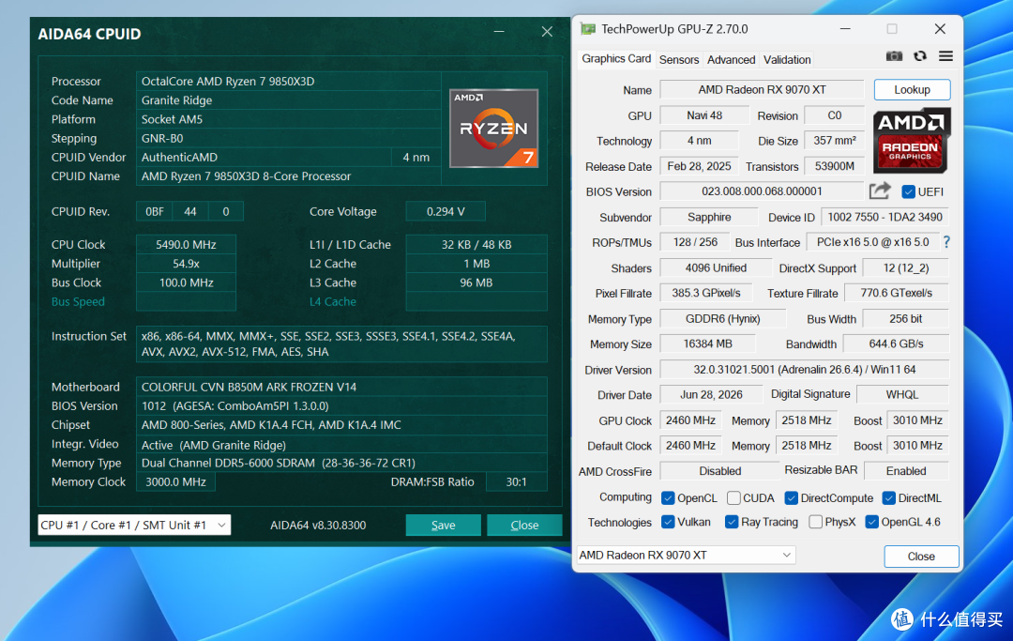This screenshot has width=1013, height=641.
Task: Click the AIDA64 v8.30.8300 version text
Action: click(318, 526)
